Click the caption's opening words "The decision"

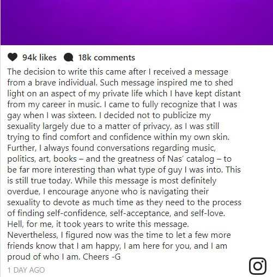31,72
